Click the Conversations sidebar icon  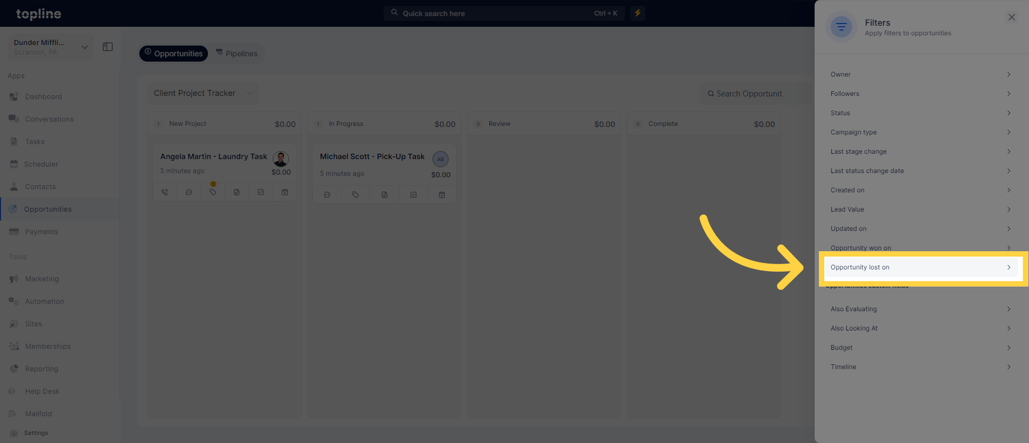(x=14, y=119)
